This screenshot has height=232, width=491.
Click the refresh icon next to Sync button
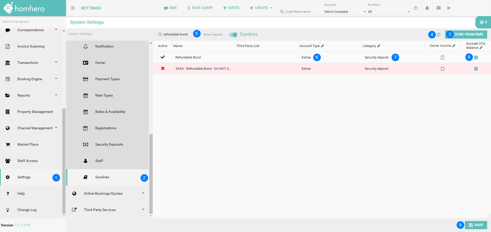[438, 34]
